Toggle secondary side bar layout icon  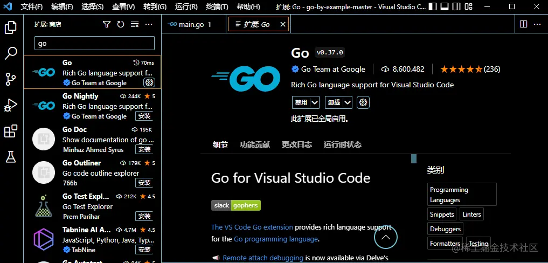pyautogui.click(x=456, y=6)
